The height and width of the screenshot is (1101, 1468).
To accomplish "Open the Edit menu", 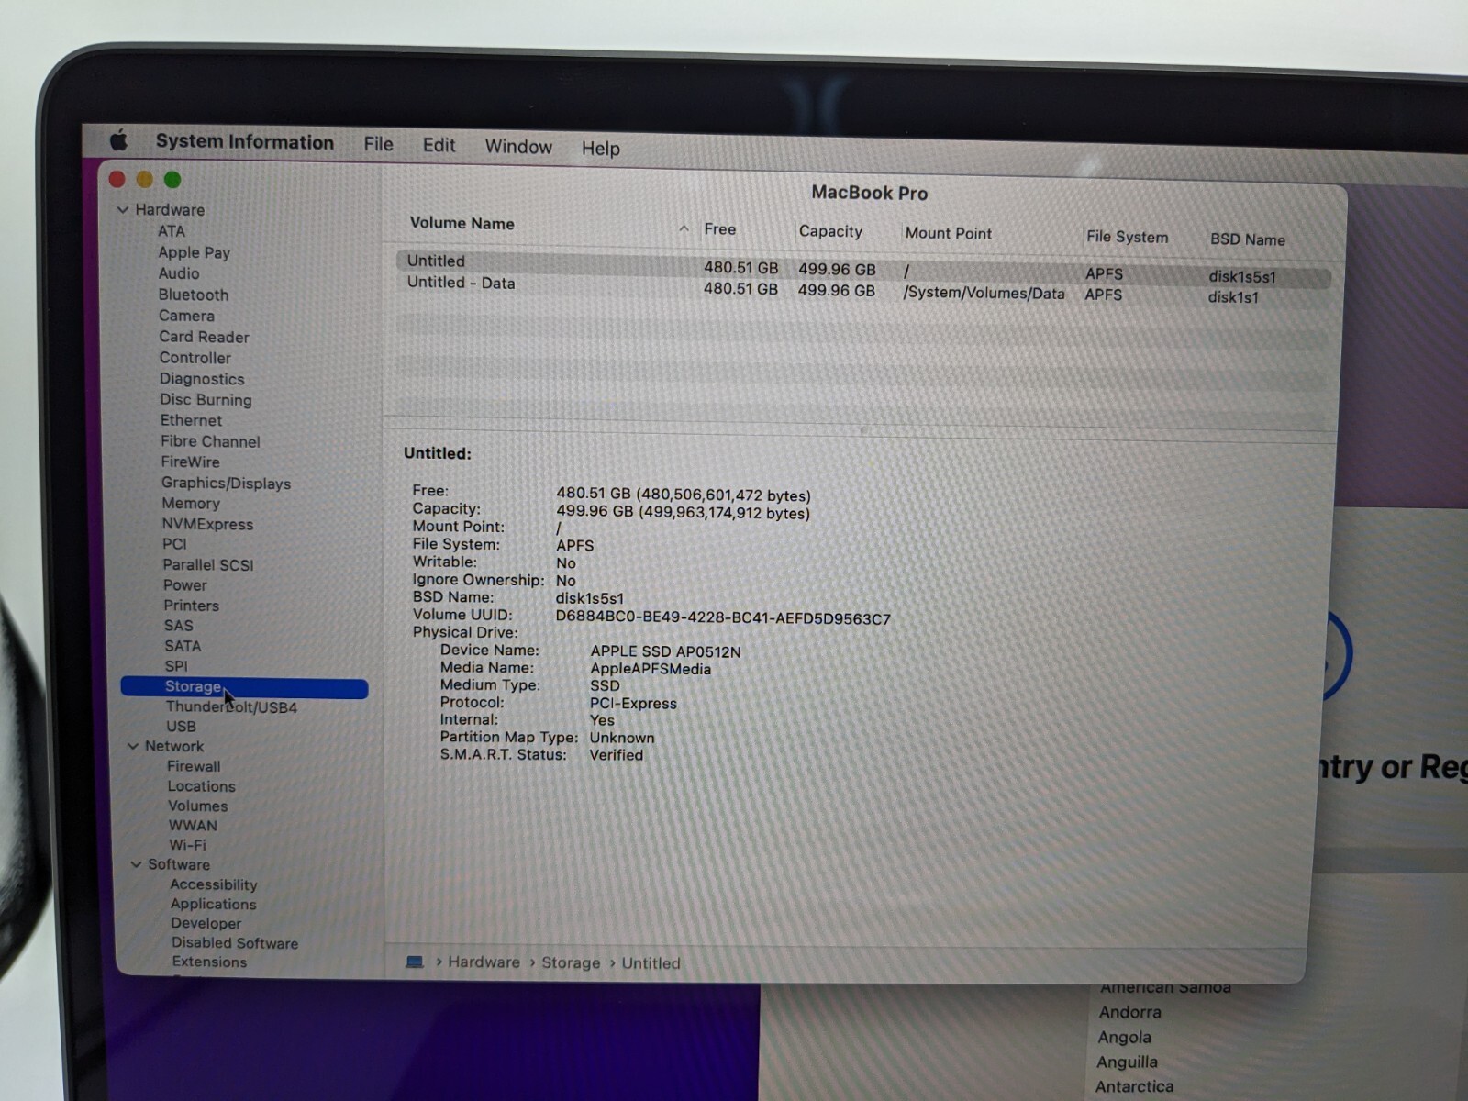I will pos(439,145).
